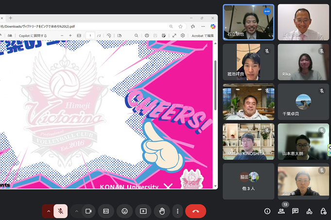Open browser settings and more menu
The height and width of the screenshot is (220, 331).
[202, 26]
